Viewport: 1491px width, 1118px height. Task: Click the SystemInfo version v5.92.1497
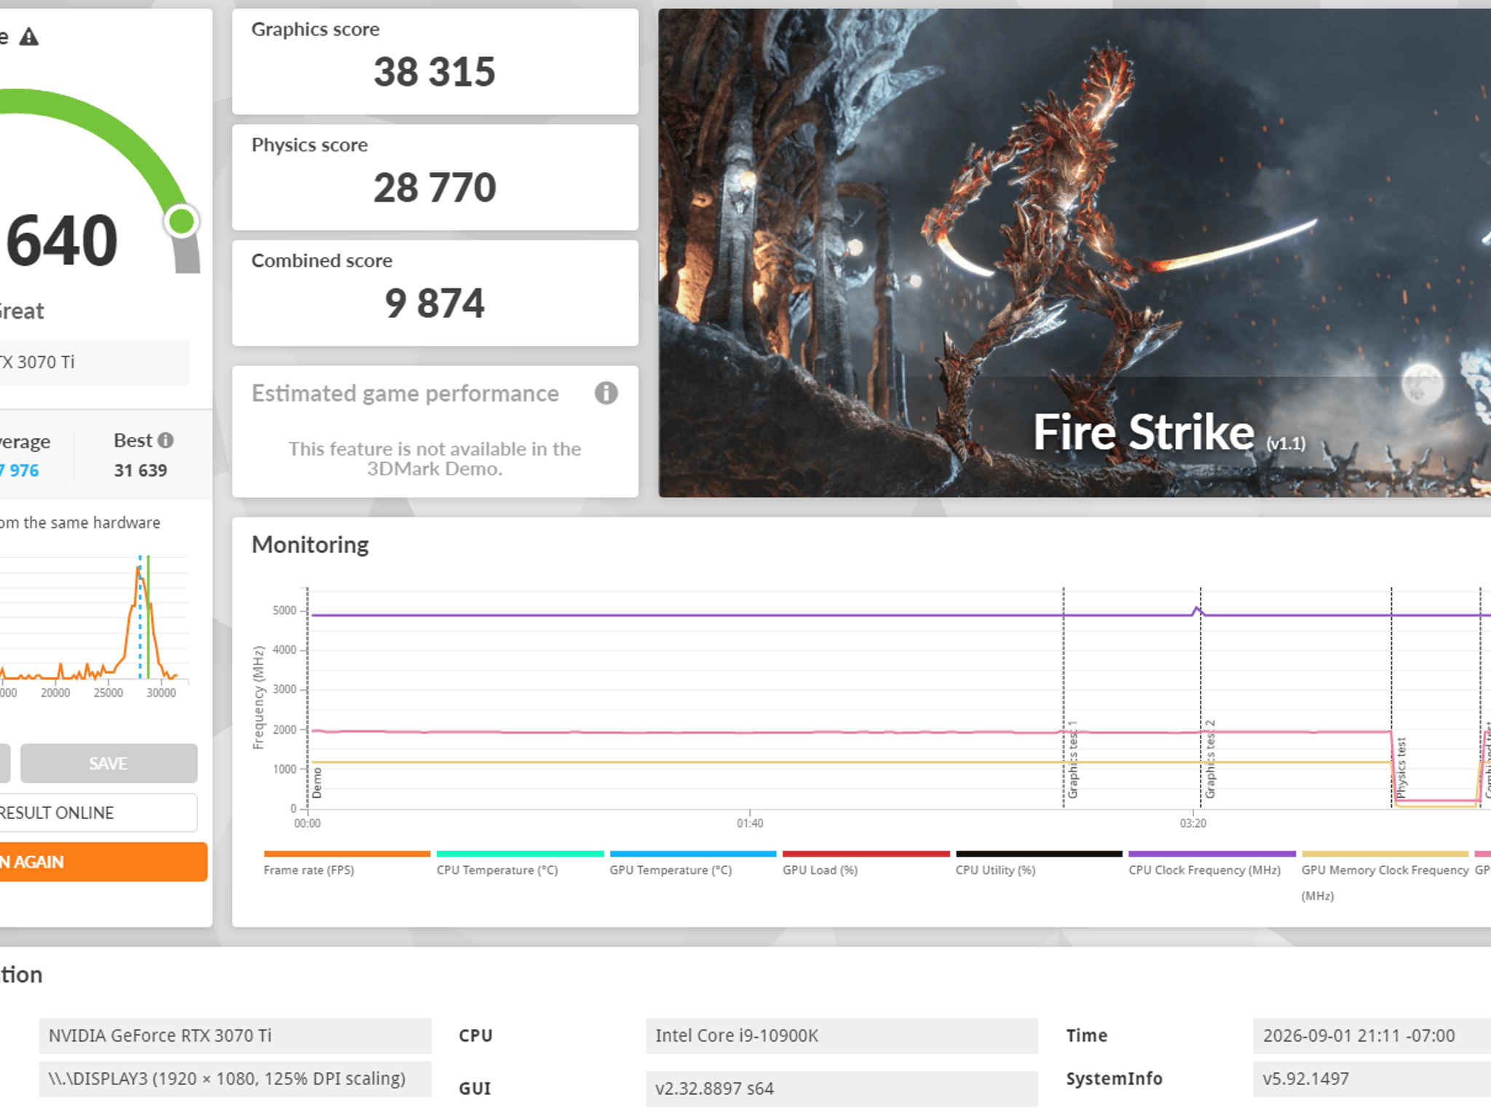pyautogui.click(x=1372, y=1078)
